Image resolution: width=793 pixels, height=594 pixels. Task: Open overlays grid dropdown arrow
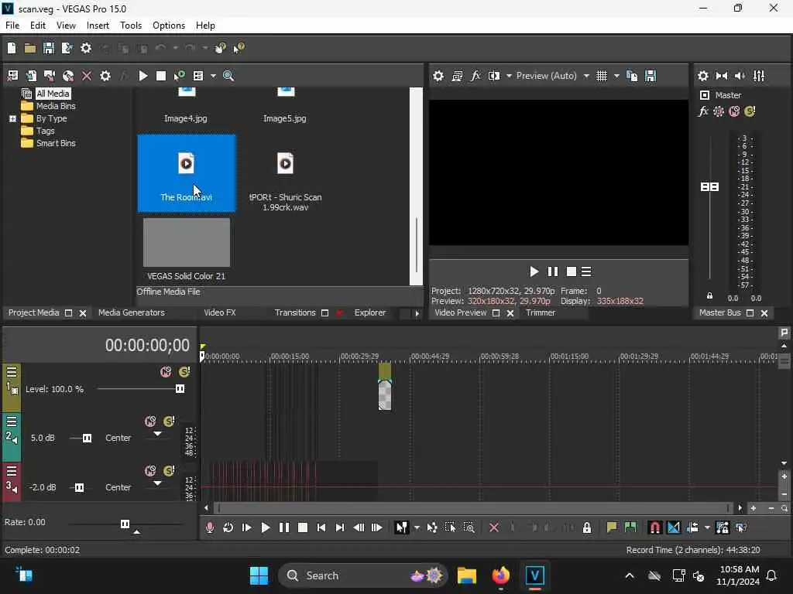point(616,76)
